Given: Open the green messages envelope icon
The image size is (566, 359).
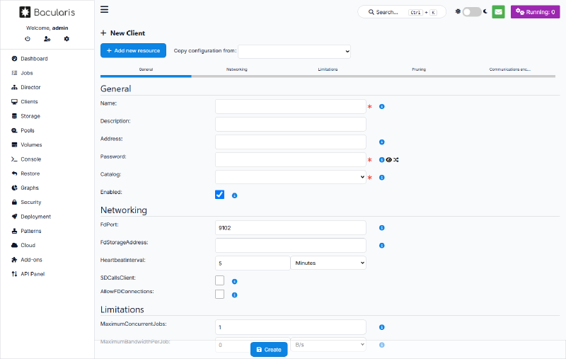Looking at the screenshot, I should 498,12.
